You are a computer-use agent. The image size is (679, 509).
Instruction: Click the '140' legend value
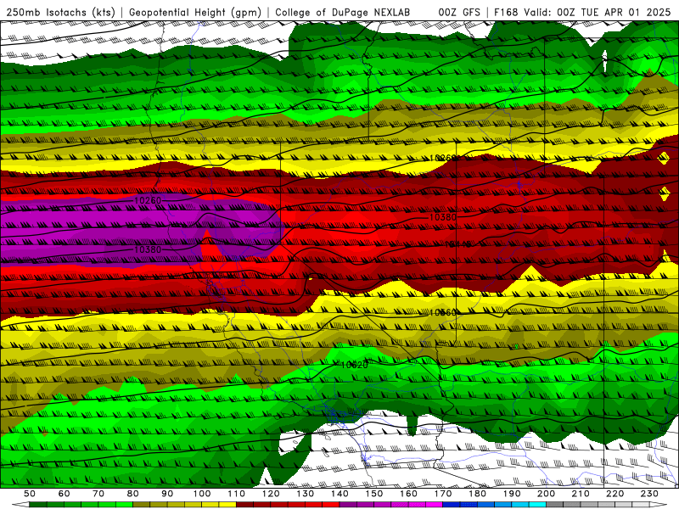[339, 494]
